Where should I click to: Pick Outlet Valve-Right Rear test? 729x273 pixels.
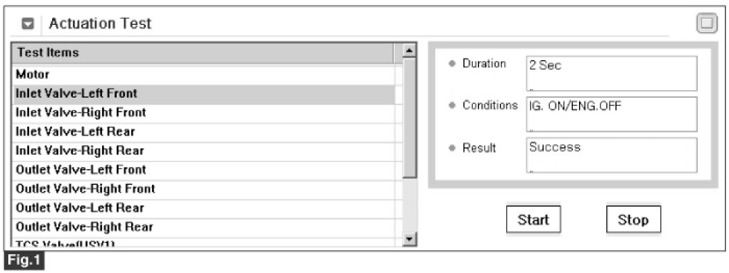tap(203, 227)
